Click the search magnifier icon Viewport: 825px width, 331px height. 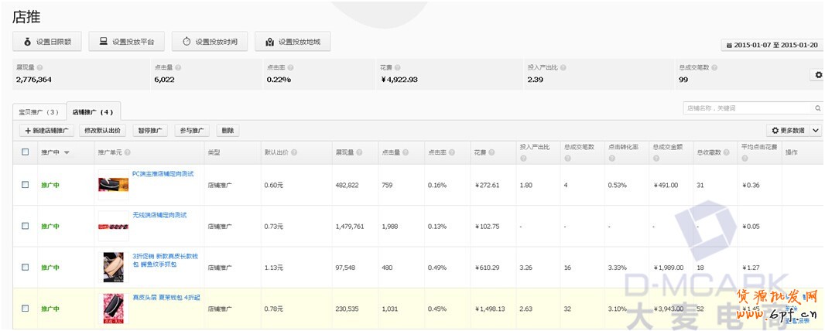817,108
